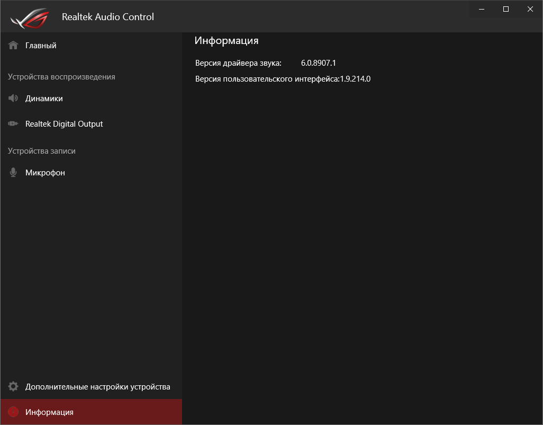Click the gear icon for additional device settings

(x=13, y=387)
